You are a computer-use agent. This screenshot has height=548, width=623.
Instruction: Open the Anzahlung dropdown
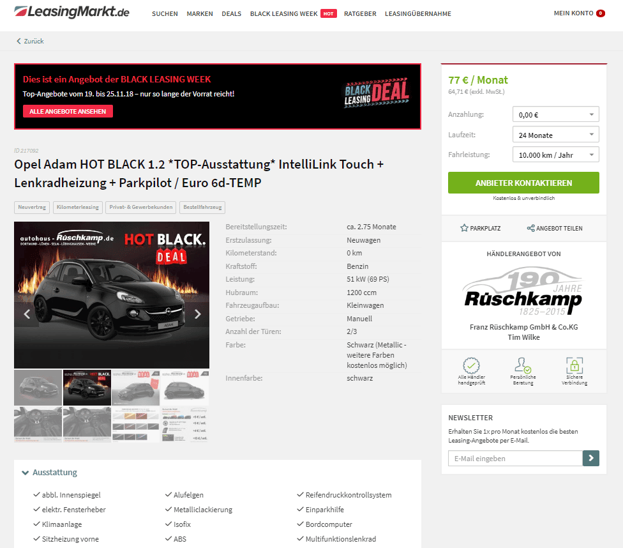coord(555,114)
